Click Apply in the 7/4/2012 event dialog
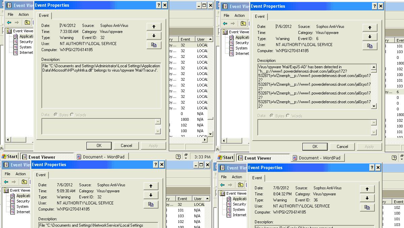404x228 pixels. tap(153, 146)
